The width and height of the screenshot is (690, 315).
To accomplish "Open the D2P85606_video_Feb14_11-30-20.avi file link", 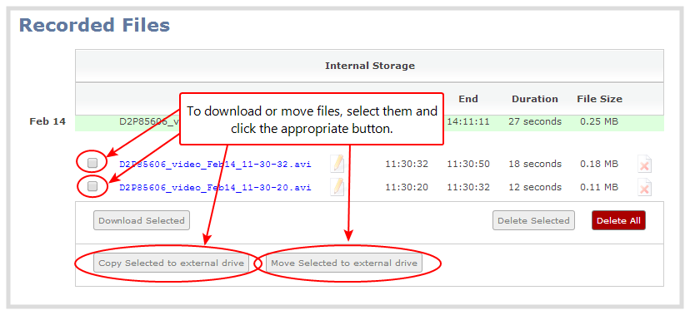I will point(215,188).
